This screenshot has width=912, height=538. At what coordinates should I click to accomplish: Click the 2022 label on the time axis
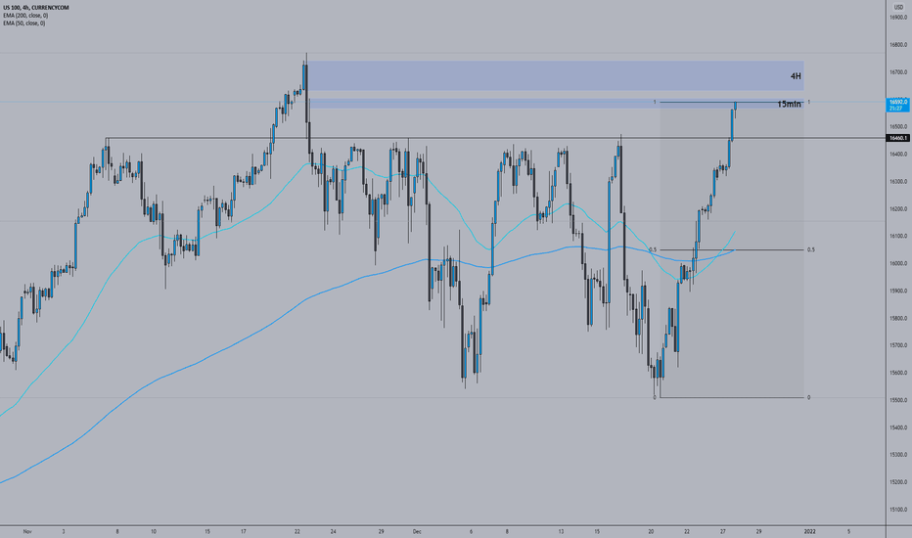[809, 531]
